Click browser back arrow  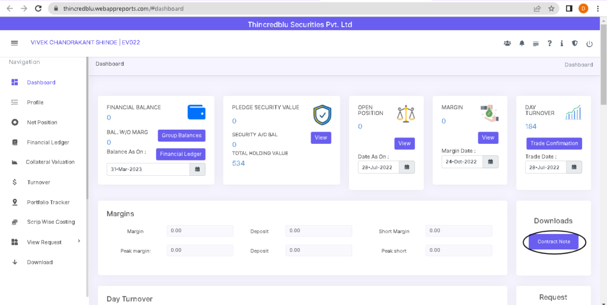10,8
